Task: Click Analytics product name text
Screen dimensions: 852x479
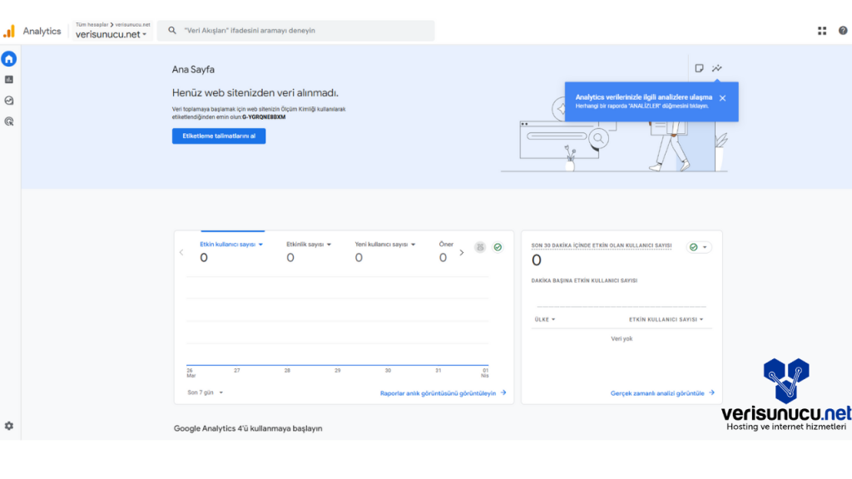Action: coord(42,32)
